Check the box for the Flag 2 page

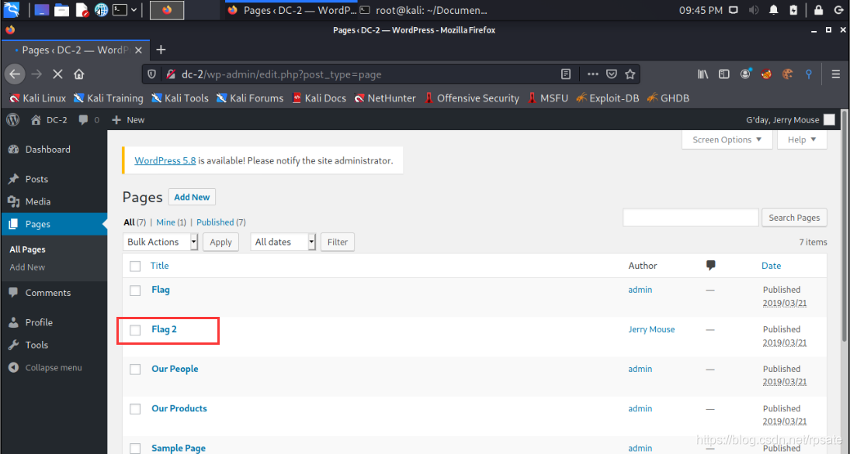135,330
